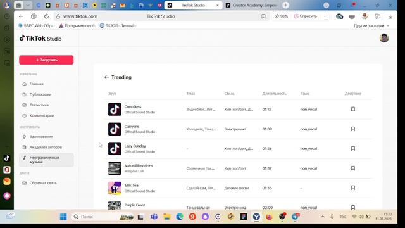Screen dimensions: 405x228
Task: Open the ЛК ЮЛ - Личный bookmark
Action: (118, 25)
